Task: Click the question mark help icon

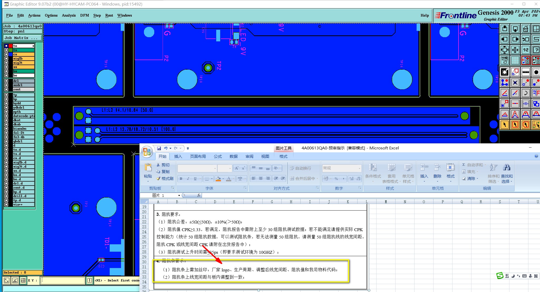Action: pyautogui.click(x=536, y=50)
